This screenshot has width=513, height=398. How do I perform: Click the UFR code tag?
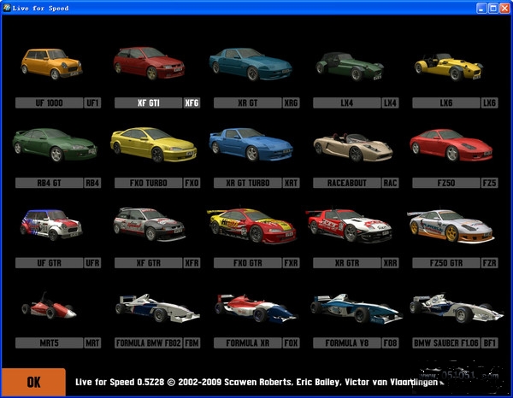click(92, 263)
